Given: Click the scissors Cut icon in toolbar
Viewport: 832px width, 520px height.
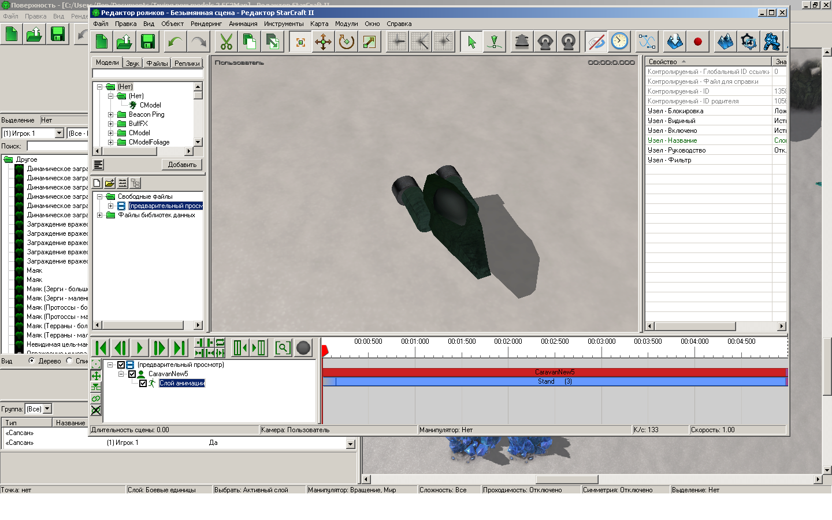Looking at the screenshot, I should click(226, 42).
